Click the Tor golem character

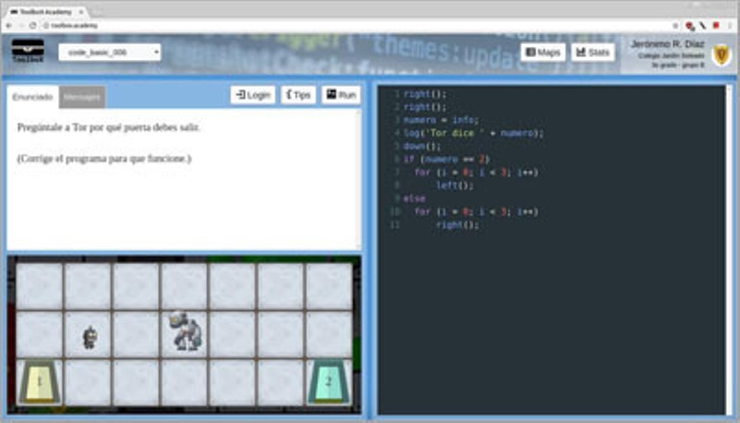point(185,331)
